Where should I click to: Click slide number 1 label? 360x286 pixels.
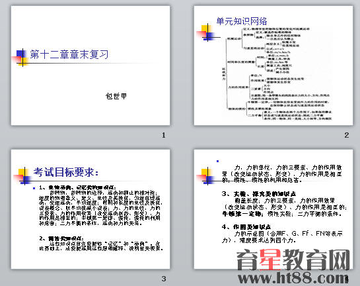click(x=164, y=135)
